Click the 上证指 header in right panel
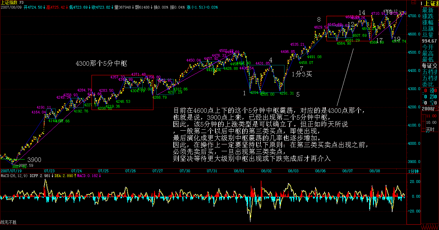 click(x=430, y=3)
